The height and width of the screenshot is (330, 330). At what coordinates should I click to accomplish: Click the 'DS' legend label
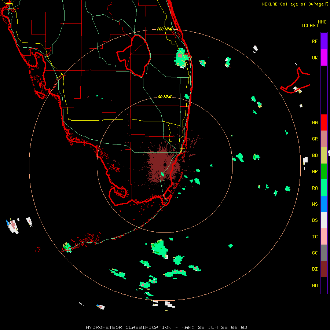point(315,220)
